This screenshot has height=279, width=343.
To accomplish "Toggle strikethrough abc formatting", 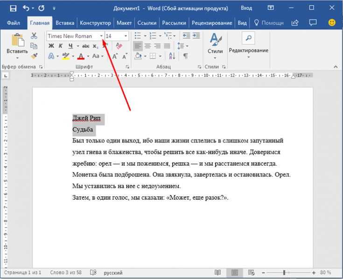I will click(86, 46).
